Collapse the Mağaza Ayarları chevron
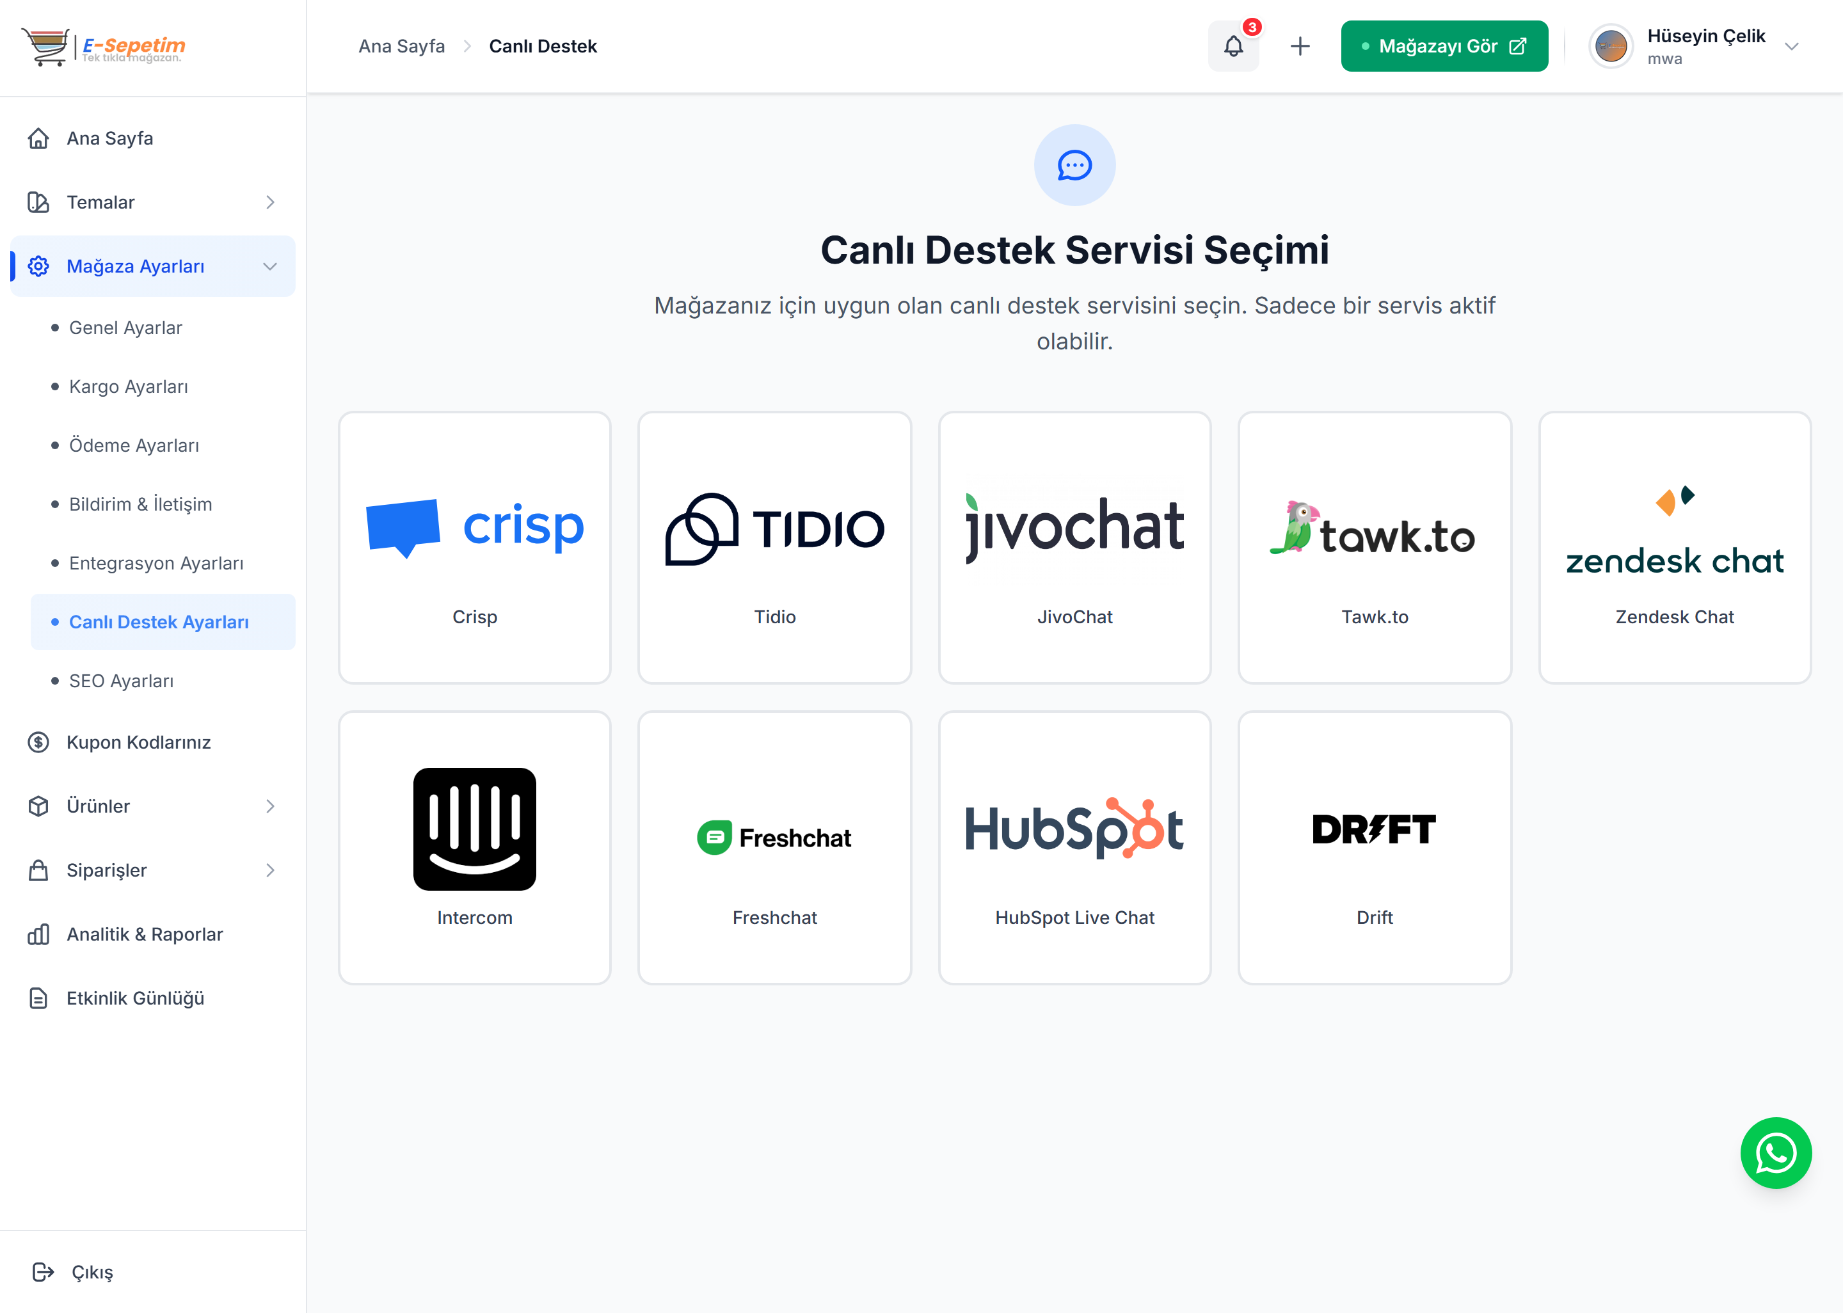1843x1313 pixels. coord(270,266)
